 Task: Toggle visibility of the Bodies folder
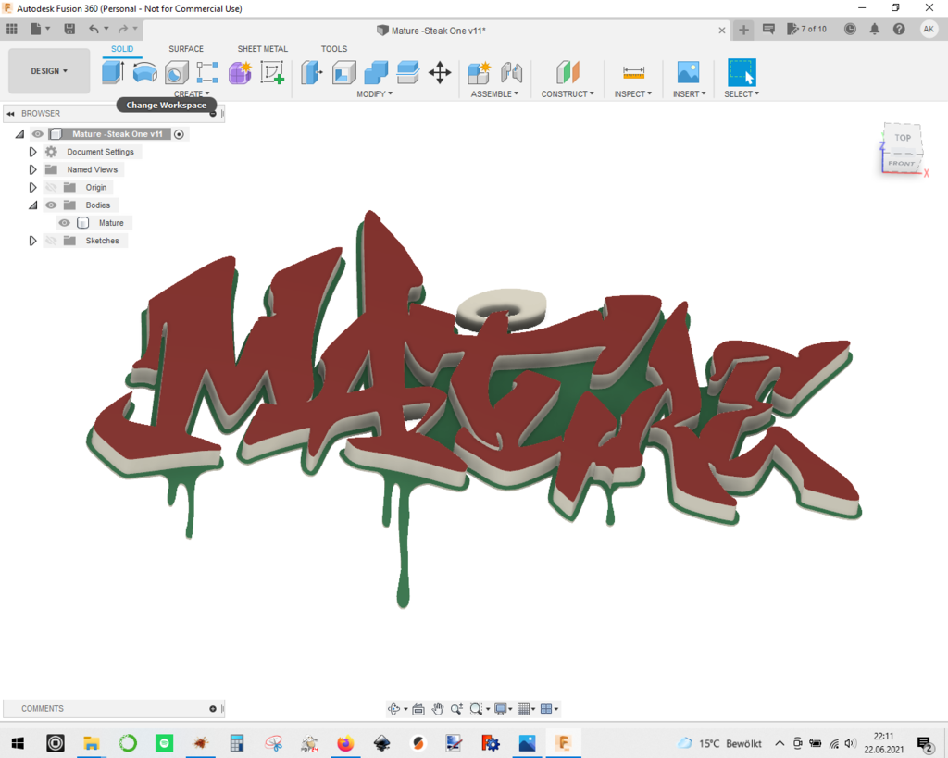(52, 205)
